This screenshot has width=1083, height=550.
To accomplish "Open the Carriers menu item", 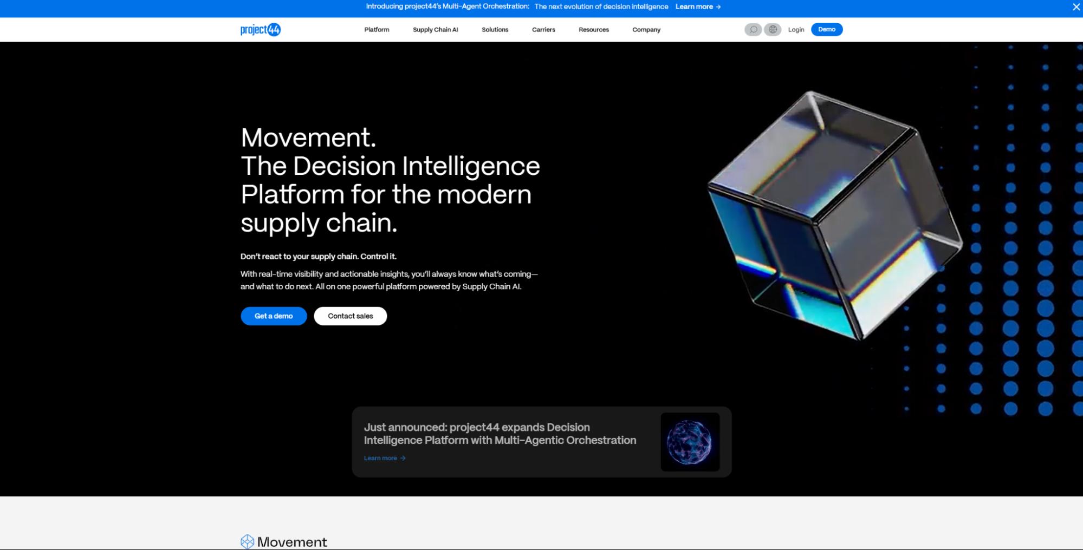I will [x=543, y=29].
